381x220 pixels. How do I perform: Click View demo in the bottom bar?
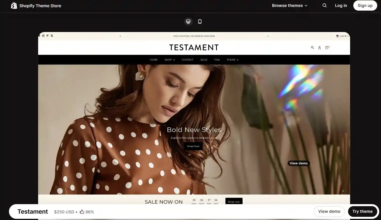click(x=329, y=211)
